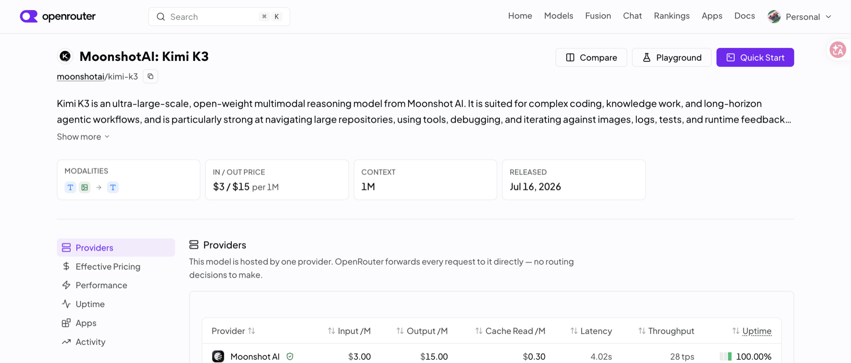Click the Personal account avatar
851x363 pixels.
click(774, 16)
